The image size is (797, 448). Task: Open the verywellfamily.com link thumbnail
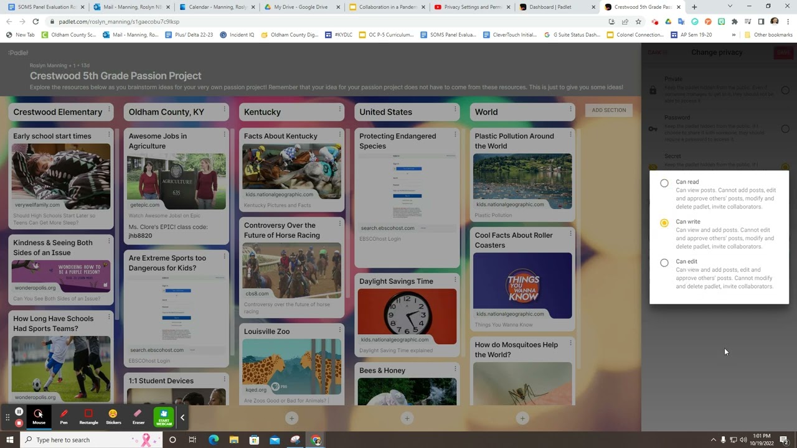tap(61, 177)
